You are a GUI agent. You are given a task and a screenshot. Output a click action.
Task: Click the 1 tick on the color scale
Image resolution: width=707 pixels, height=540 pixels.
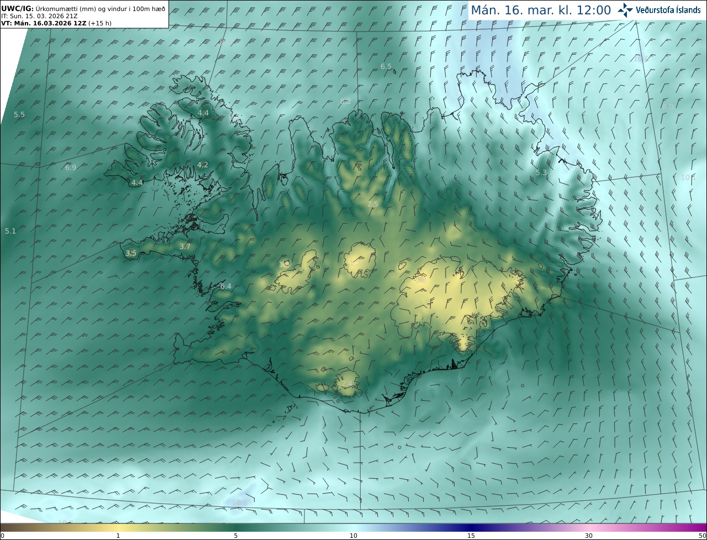click(118, 536)
